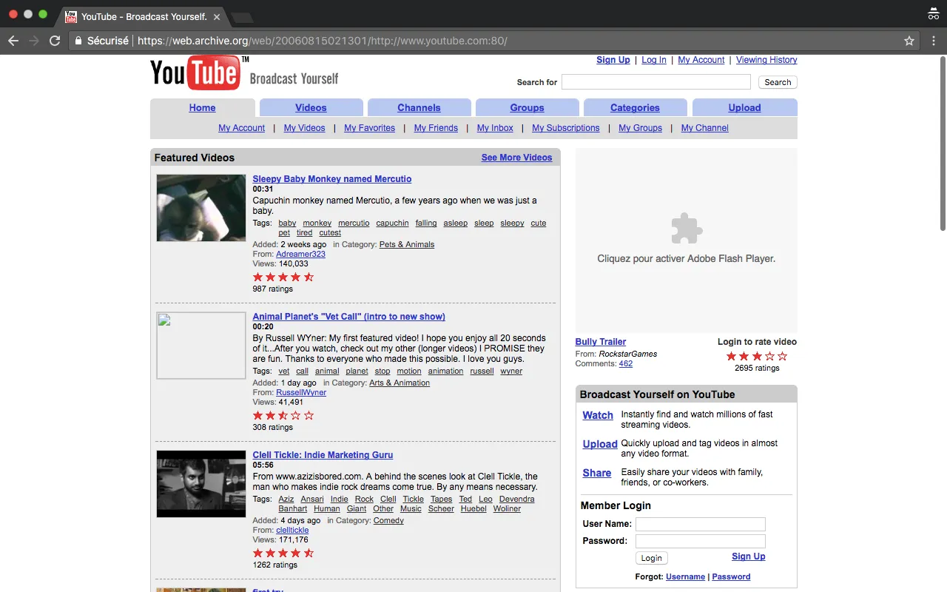
Task: Activate Flash via the puzzle piece icon
Action: click(x=686, y=229)
